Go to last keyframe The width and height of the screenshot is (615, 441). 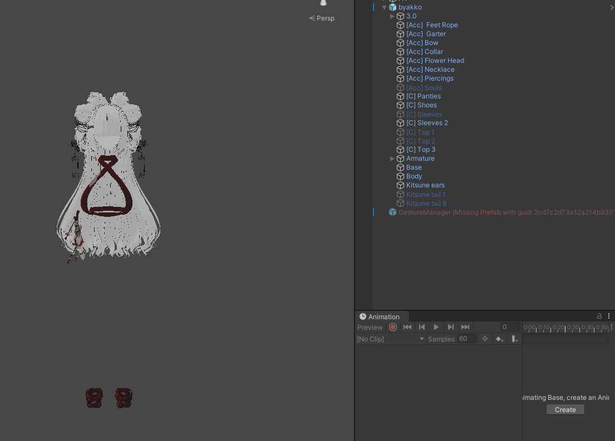click(x=465, y=328)
